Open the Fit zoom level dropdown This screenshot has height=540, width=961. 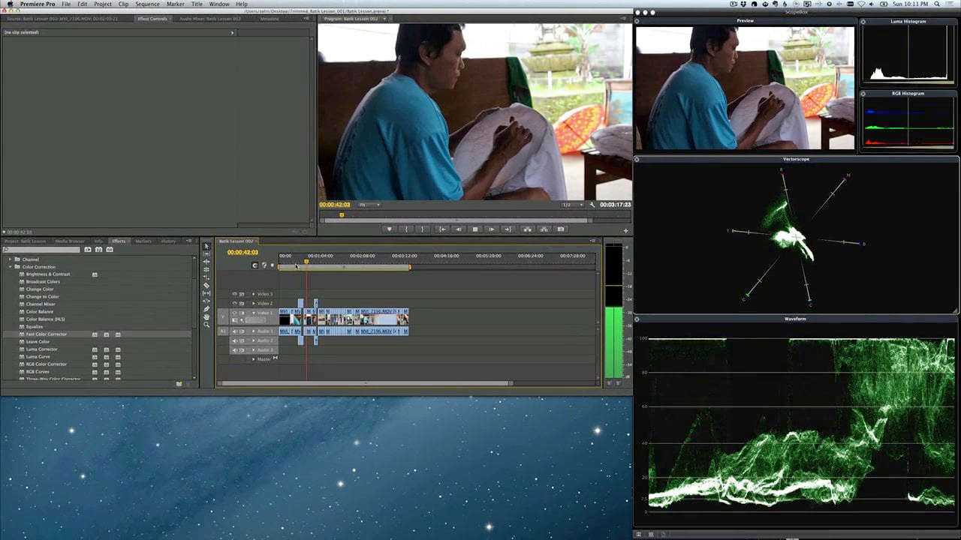[x=369, y=205]
